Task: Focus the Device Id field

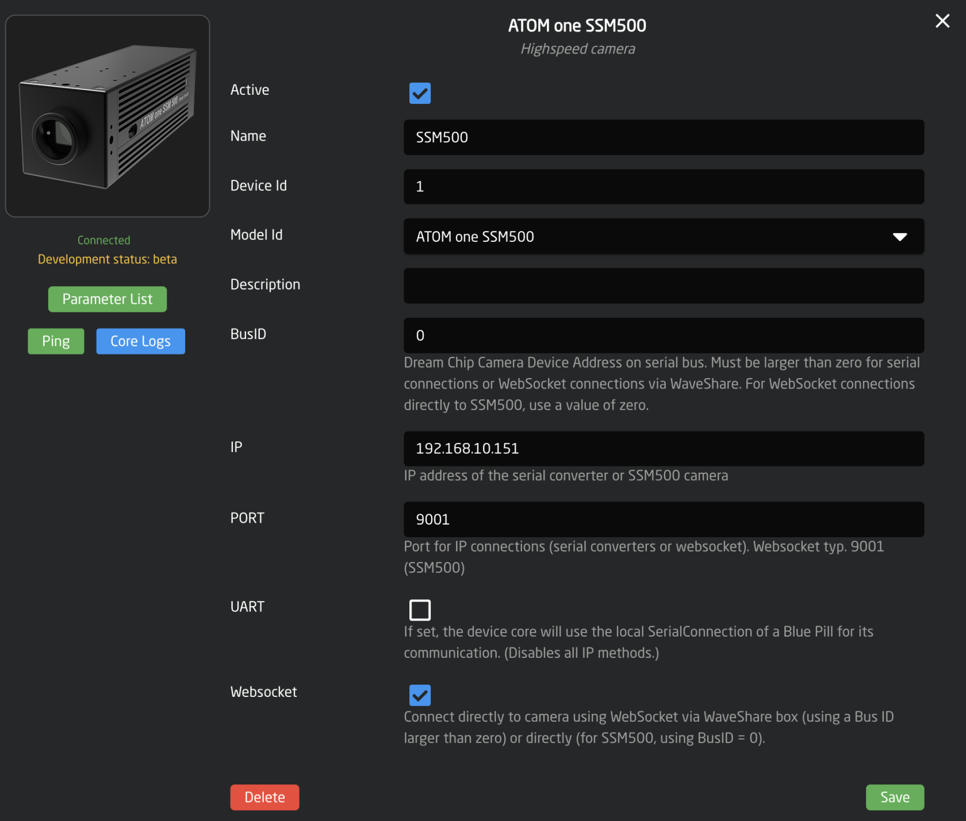Action: [664, 187]
